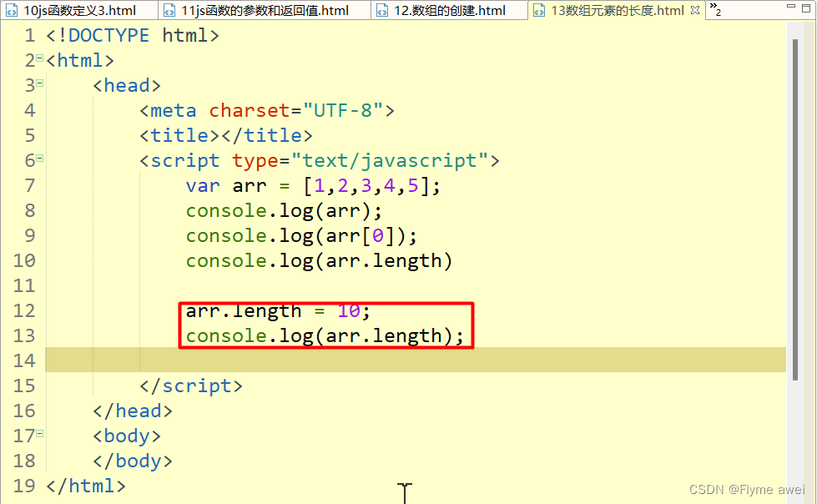Close the 13数组元素的长度.html tab

[x=695, y=10]
